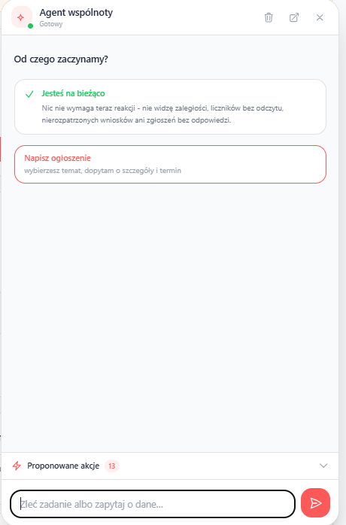Open the agent in a new window
This screenshot has width=346, height=525.
[294, 17]
